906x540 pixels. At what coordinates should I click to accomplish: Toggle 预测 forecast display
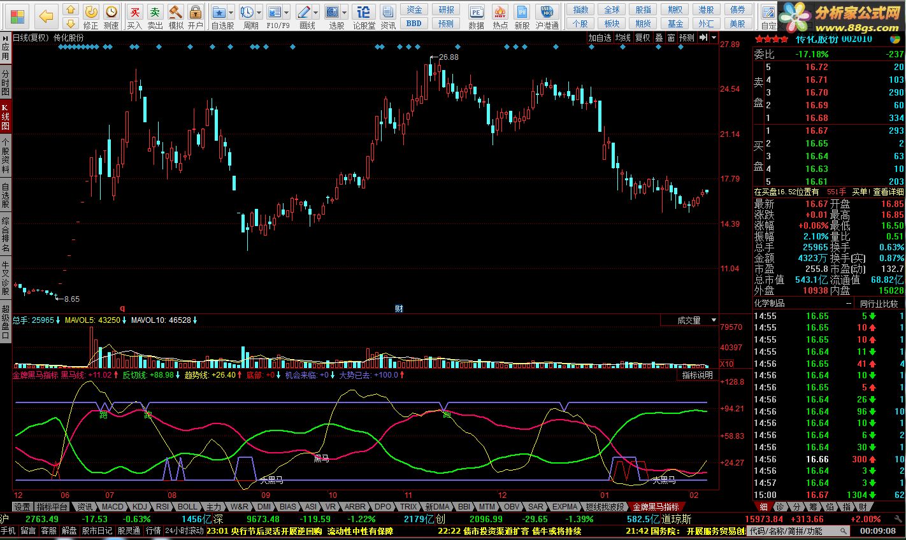pyautogui.click(x=687, y=38)
